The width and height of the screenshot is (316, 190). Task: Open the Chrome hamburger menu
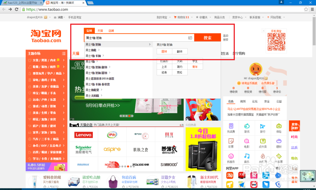point(312,9)
